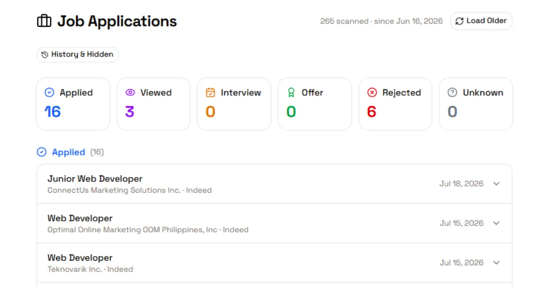This screenshot has height=287, width=546.
Task: Expand the Teknovarik Inc. row chevron
Action: [496, 263]
